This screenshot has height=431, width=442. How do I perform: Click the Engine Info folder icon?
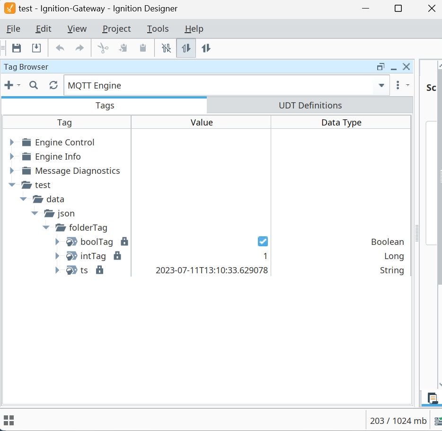(x=27, y=156)
